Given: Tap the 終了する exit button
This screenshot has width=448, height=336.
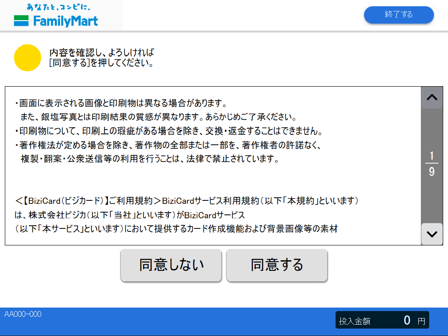Looking at the screenshot, I should click(399, 14).
